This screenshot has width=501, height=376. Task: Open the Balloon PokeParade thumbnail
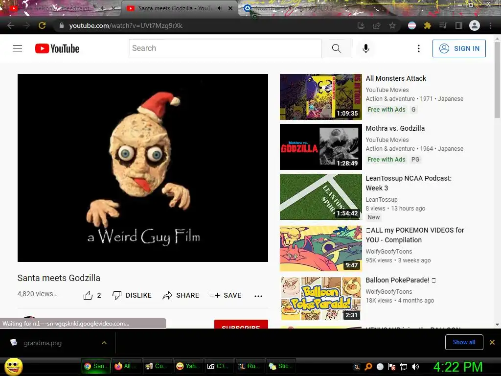click(x=321, y=299)
